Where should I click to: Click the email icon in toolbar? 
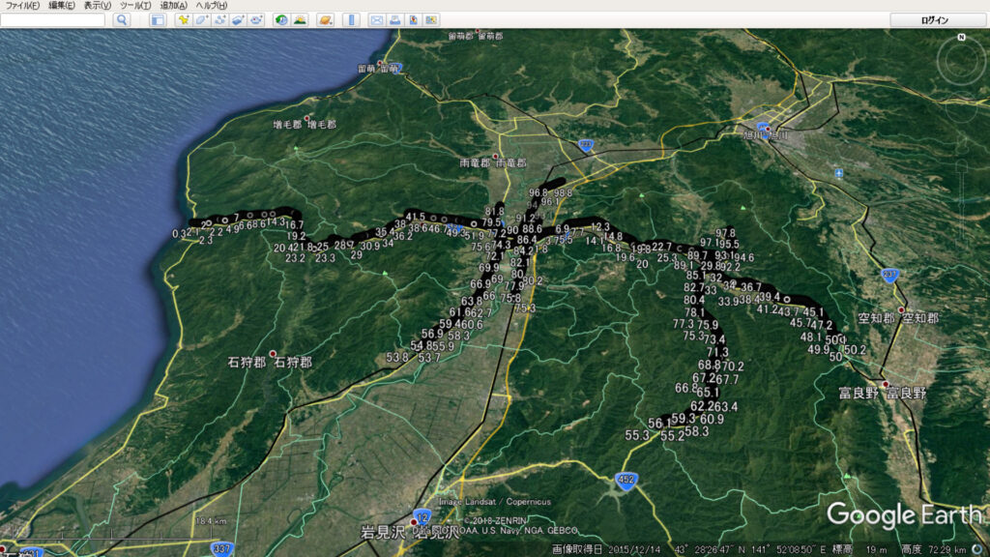[x=376, y=19]
